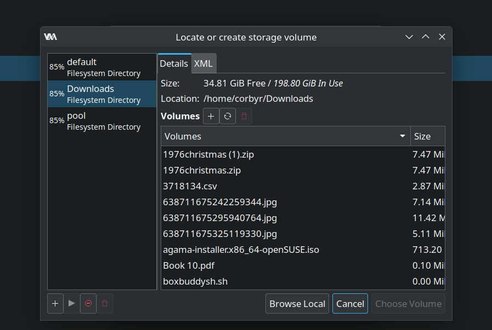Screen dimensions: 492x330
Task: Select the Book 10.pdf volume
Action: click(x=303, y=265)
